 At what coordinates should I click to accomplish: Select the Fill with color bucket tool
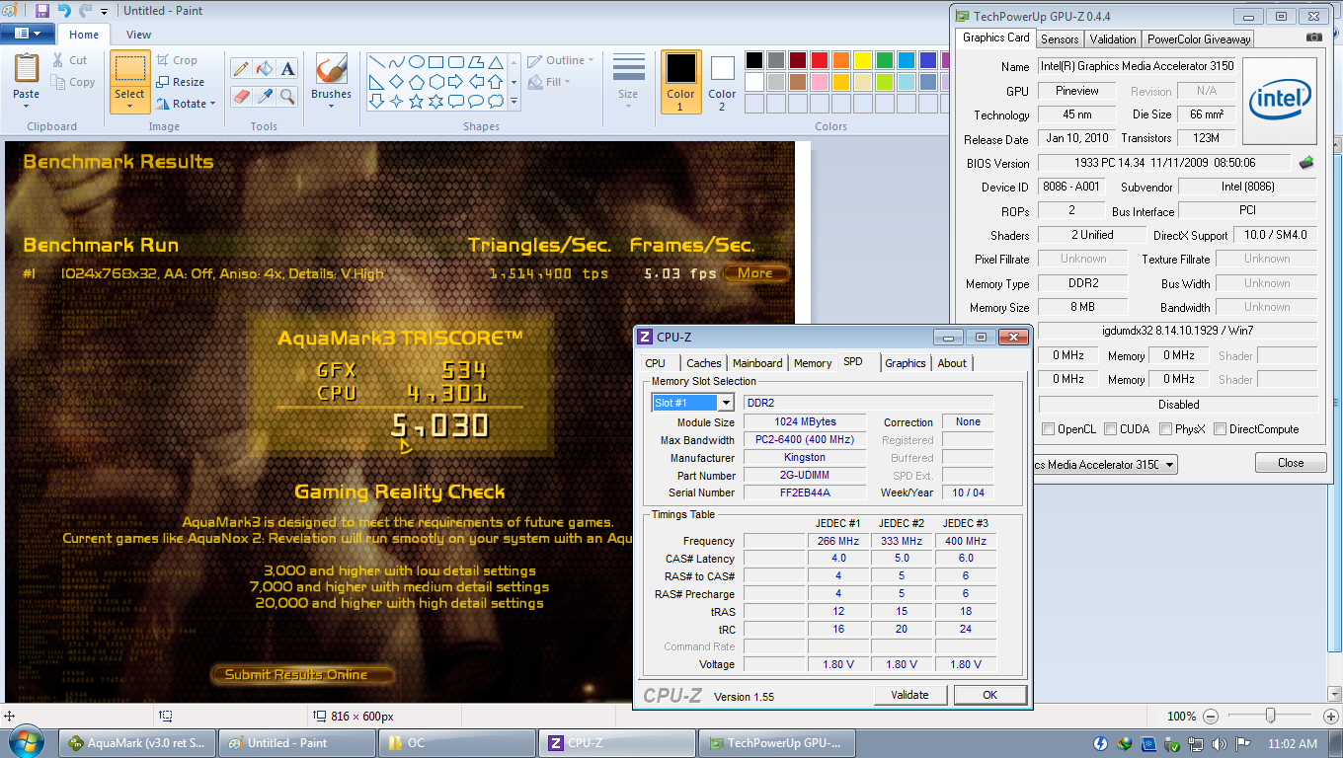pos(264,69)
